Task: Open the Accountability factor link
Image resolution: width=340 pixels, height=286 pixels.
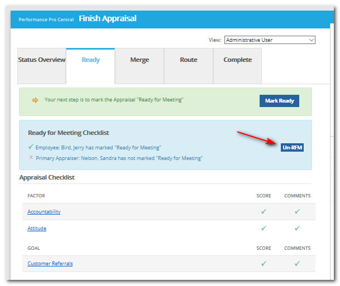Action: pyautogui.click(x=44, y=212)
